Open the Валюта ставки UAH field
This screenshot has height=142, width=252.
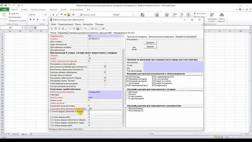click(x=105, y=97)
